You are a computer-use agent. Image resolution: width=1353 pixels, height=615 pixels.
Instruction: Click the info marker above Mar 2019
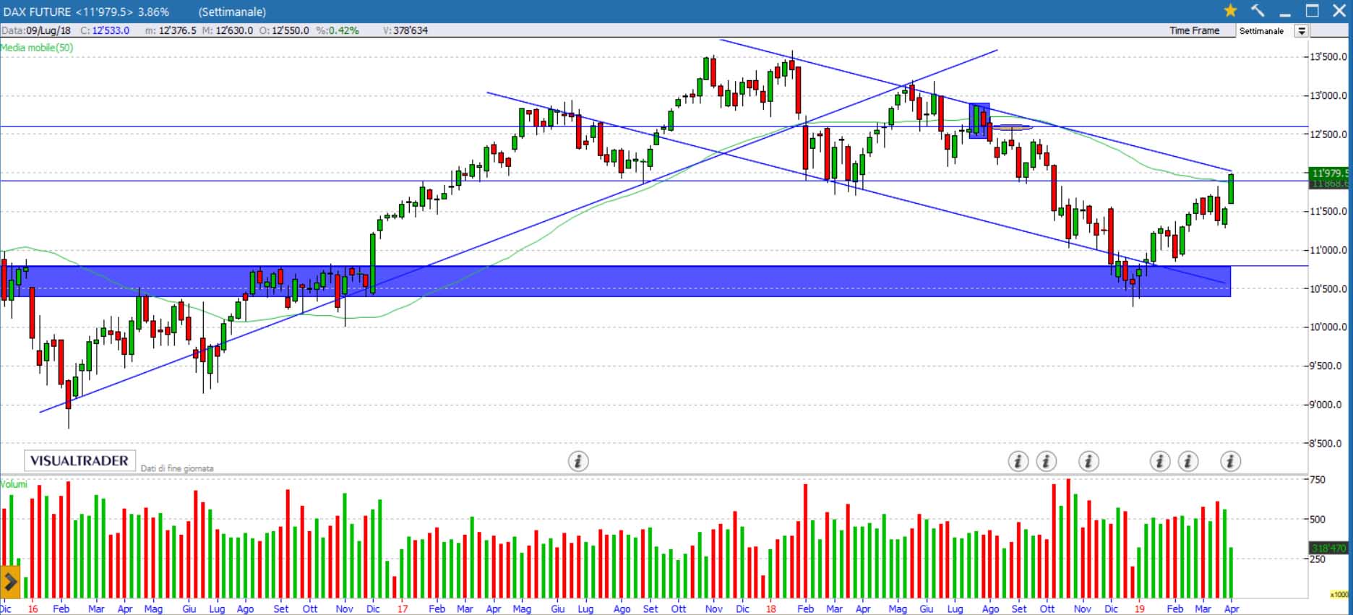coord(1188,461)
